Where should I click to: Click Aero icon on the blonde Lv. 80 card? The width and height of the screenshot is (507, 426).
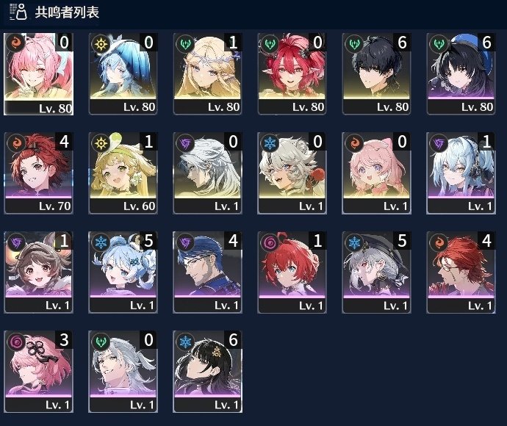click(x=185, y=43)
